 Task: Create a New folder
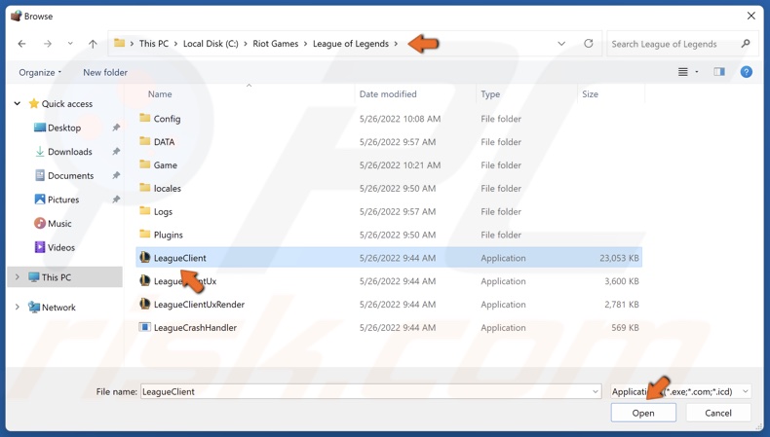105,73
